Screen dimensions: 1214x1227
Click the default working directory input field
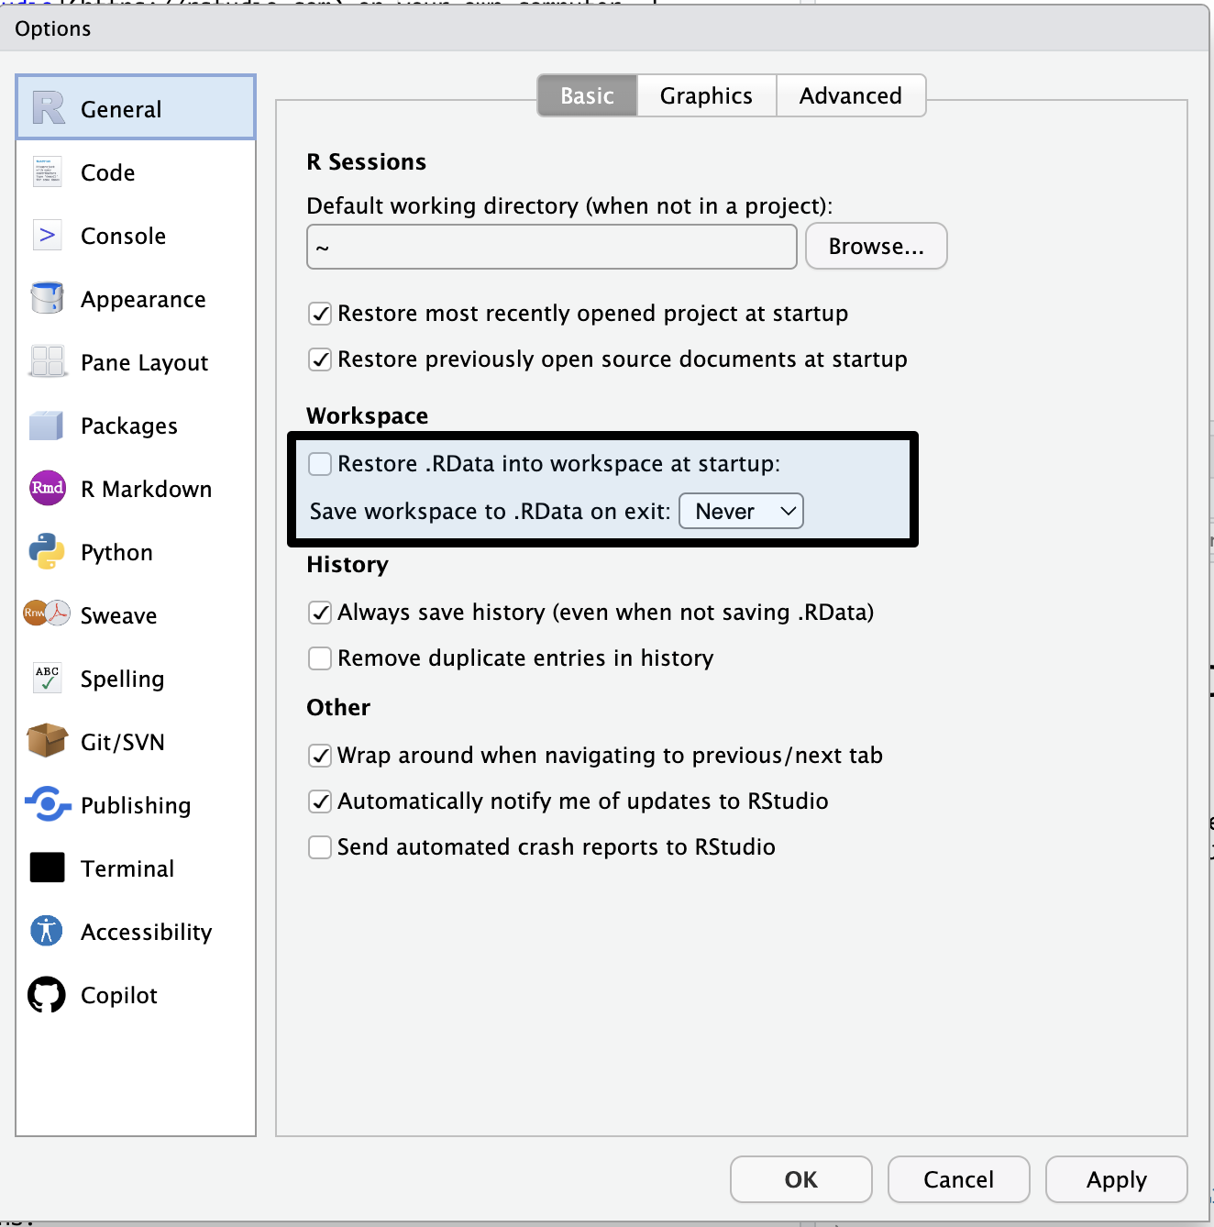click(x=550, y=247)
